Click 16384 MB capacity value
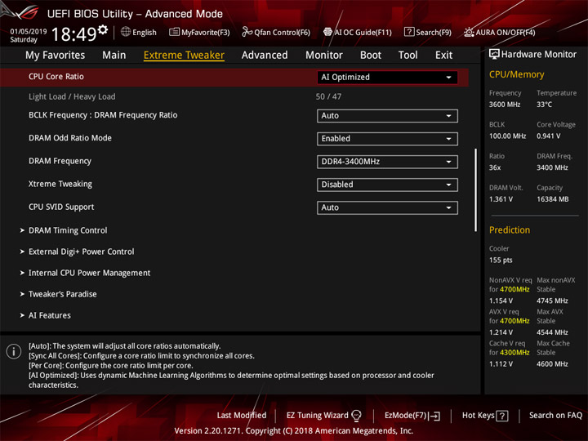The height and width of the screenshot is (441, 588). coord(553,199)
